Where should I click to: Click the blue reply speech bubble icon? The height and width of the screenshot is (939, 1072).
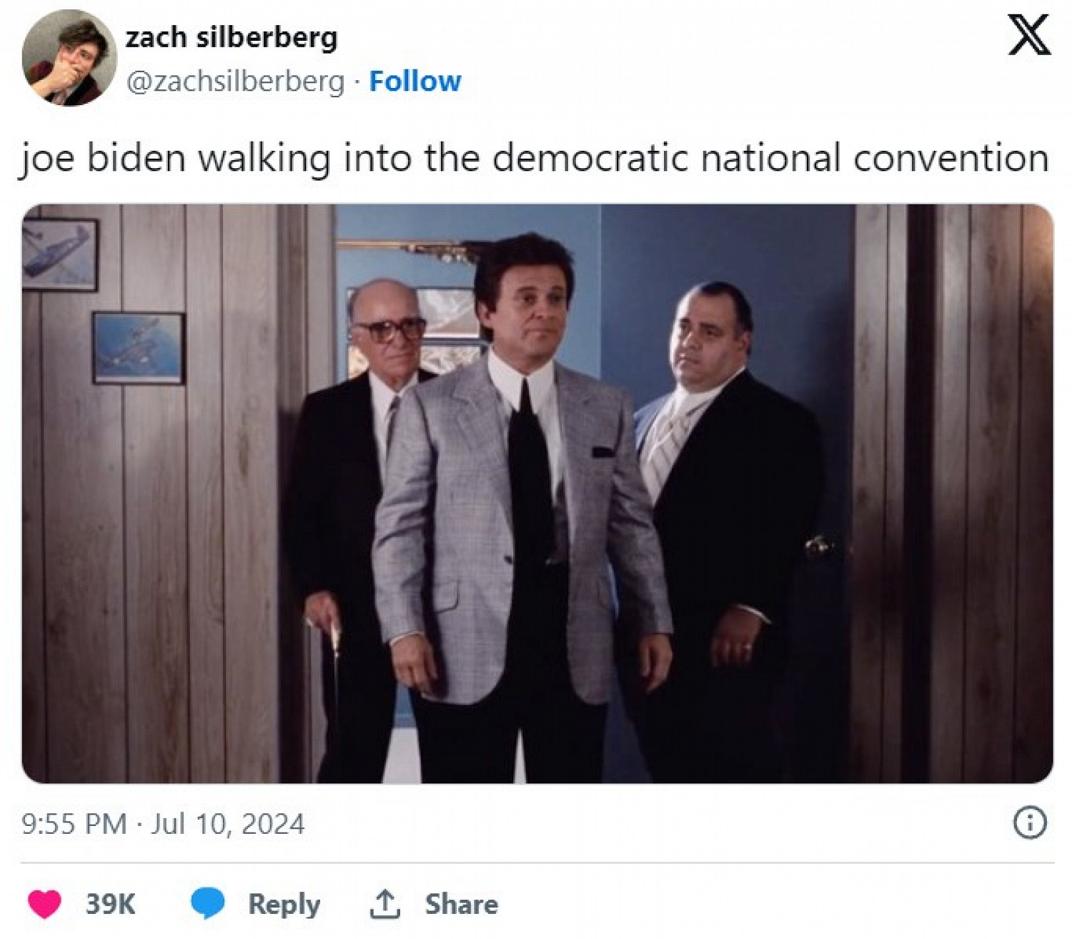click(x=207, y=904)
